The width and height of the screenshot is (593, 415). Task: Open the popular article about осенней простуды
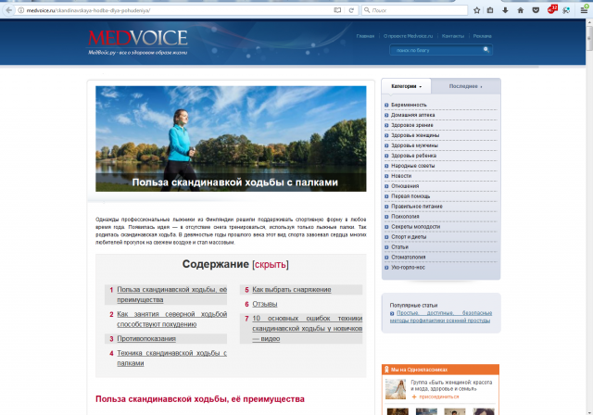point(441,317)
